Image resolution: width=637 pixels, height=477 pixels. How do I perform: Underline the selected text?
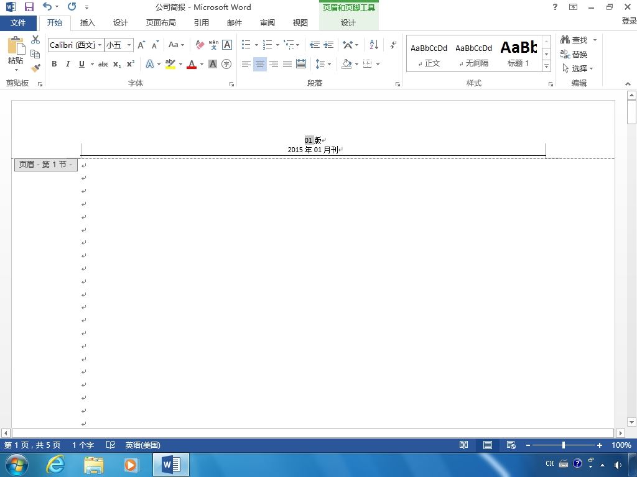81,64
